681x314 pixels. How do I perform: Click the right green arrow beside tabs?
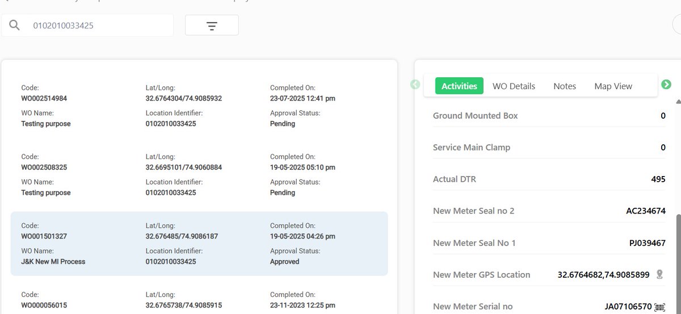coord(666,85)
